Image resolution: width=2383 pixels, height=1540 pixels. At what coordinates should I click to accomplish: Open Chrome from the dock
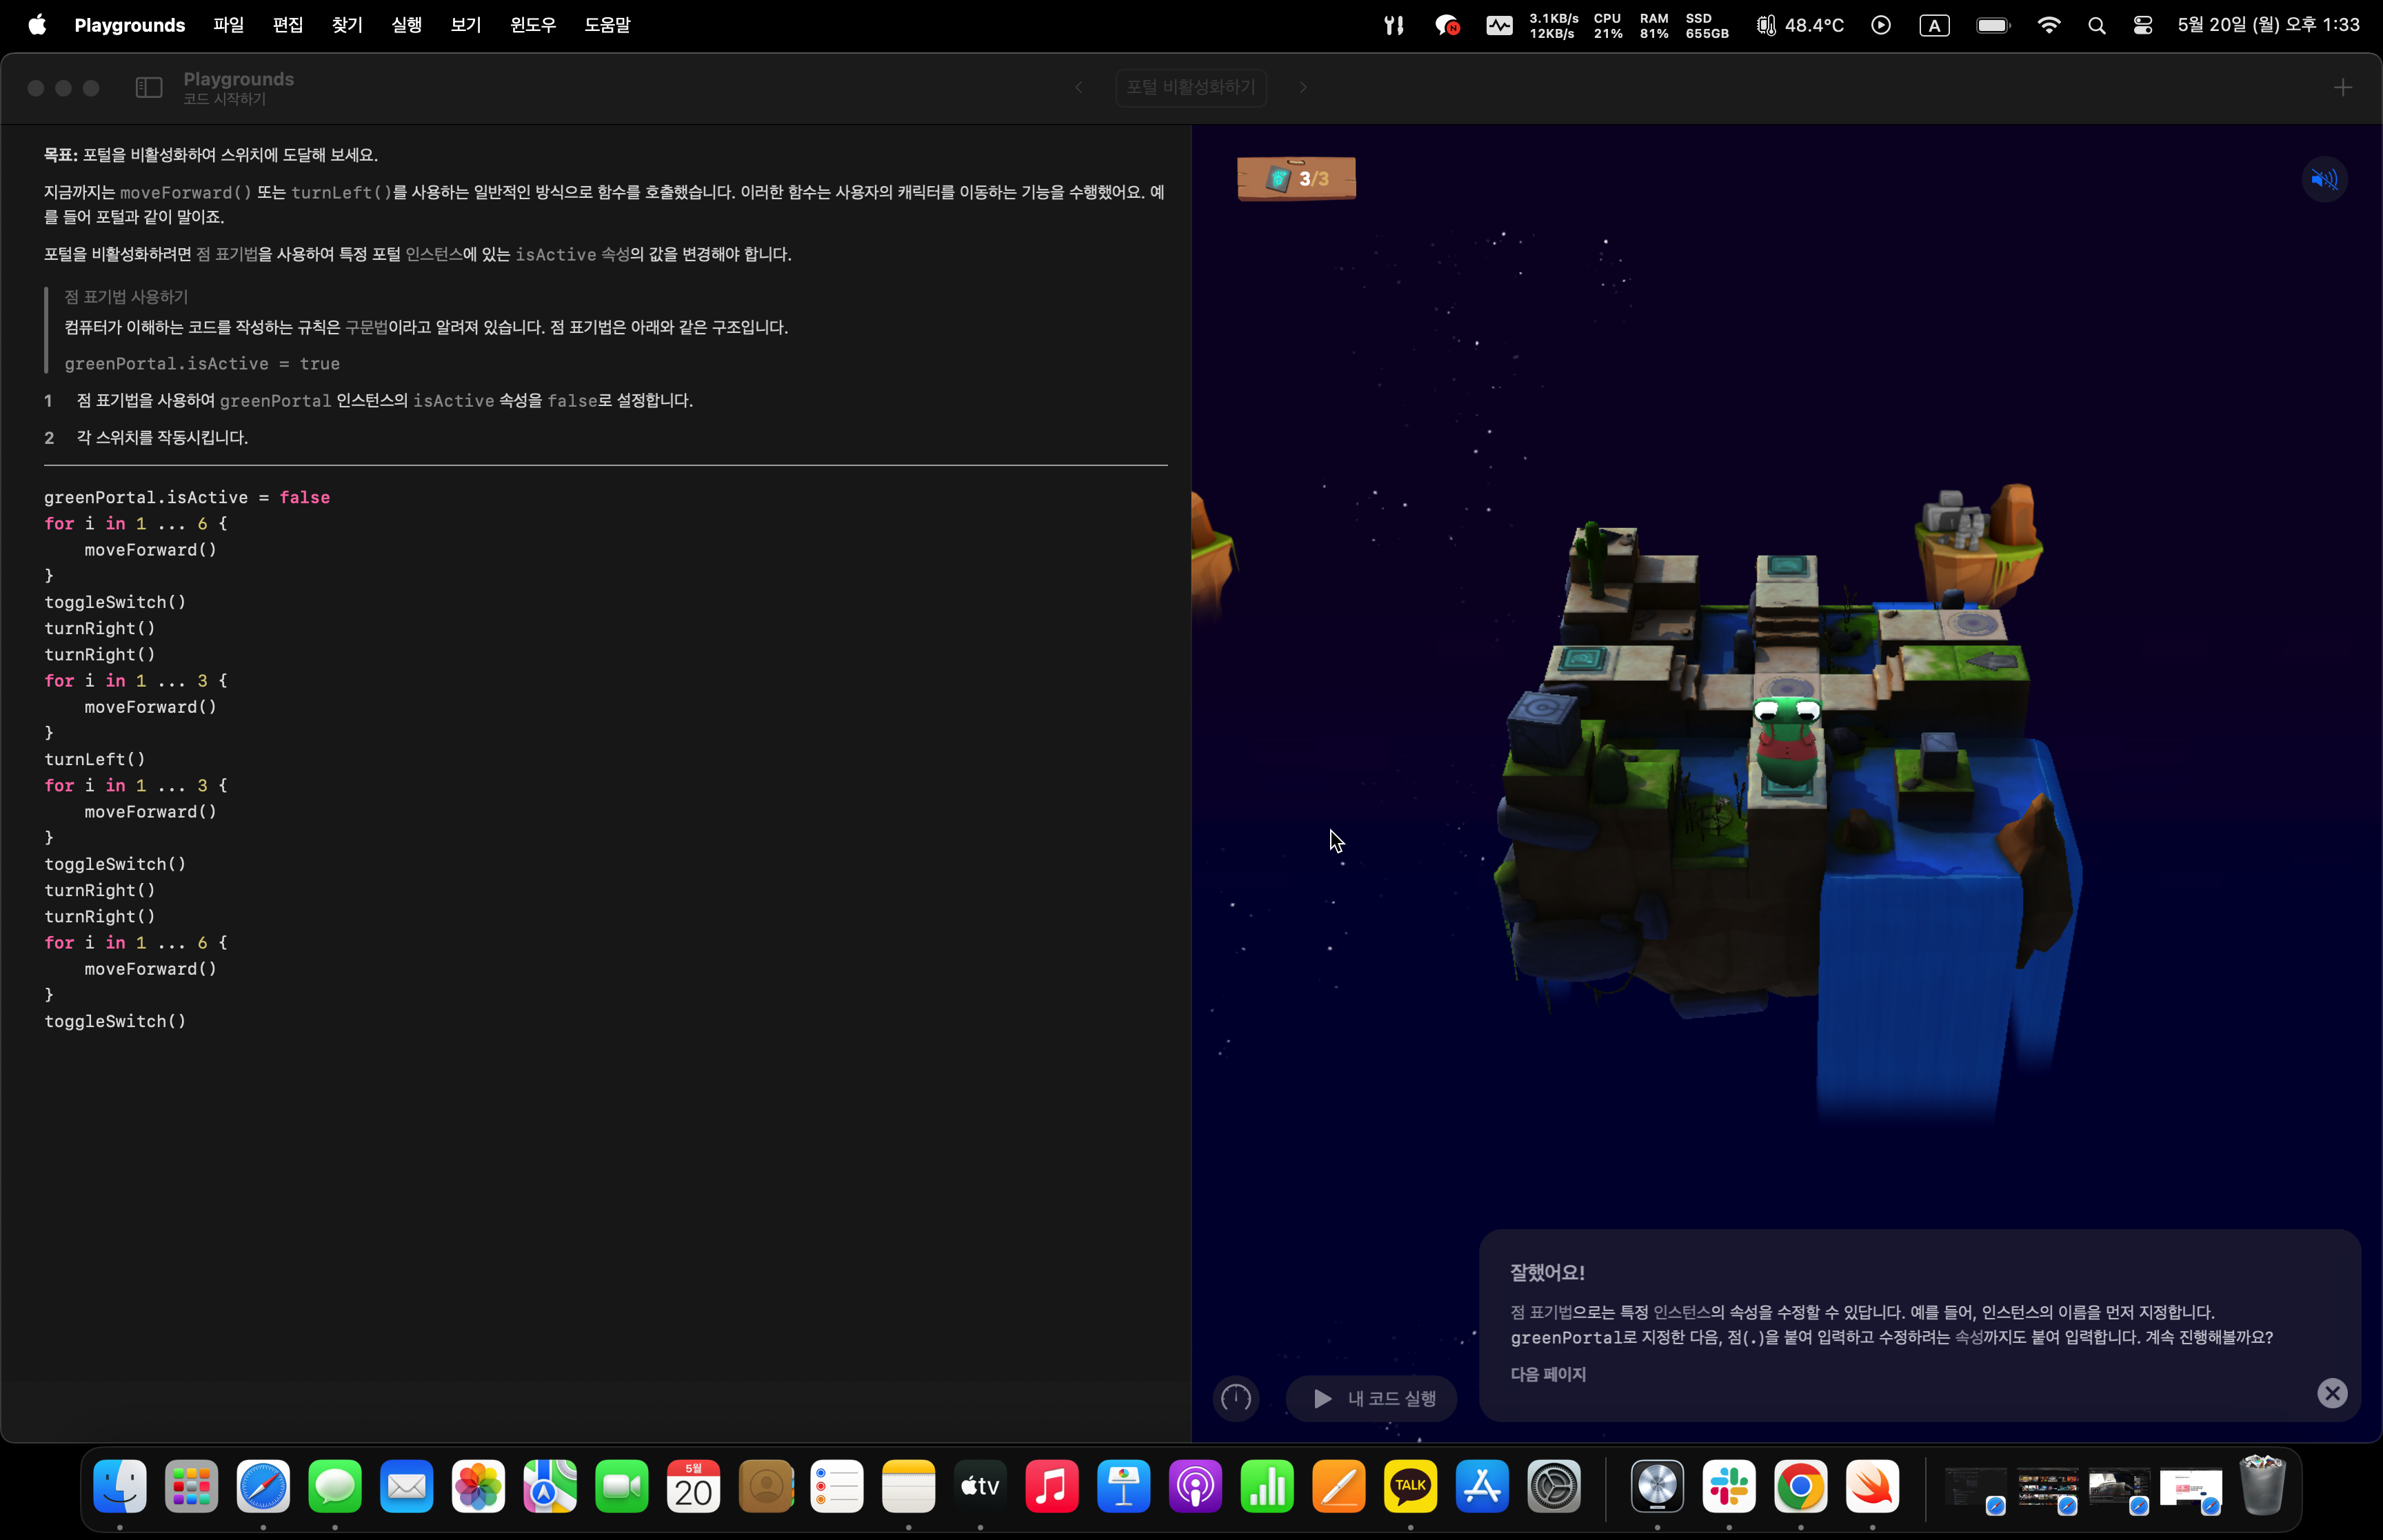[1801, 1486]
